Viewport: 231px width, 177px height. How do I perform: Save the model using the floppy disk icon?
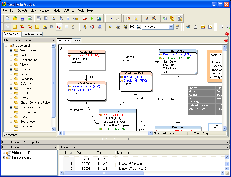pyautogui.click(x=22, y=18)
